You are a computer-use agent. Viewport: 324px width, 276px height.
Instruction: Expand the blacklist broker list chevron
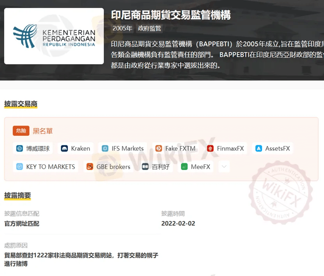pos(224,166)
